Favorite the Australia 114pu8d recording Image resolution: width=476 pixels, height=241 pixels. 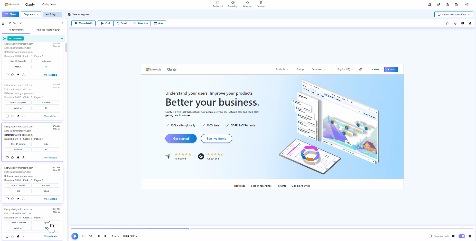pyautogui.click(x=12, y=116)
